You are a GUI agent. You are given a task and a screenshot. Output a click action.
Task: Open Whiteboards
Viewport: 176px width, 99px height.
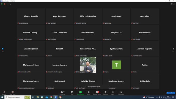pyautogui.click(x=121, y=93)
